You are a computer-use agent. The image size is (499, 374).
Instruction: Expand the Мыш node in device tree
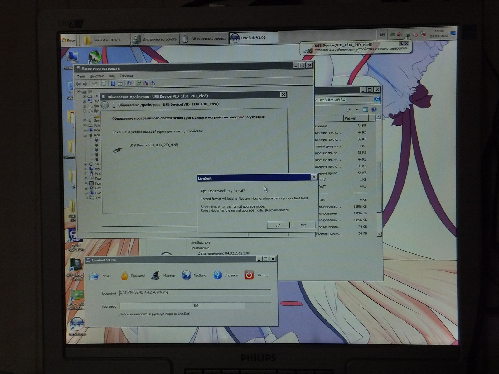[86, 174]
